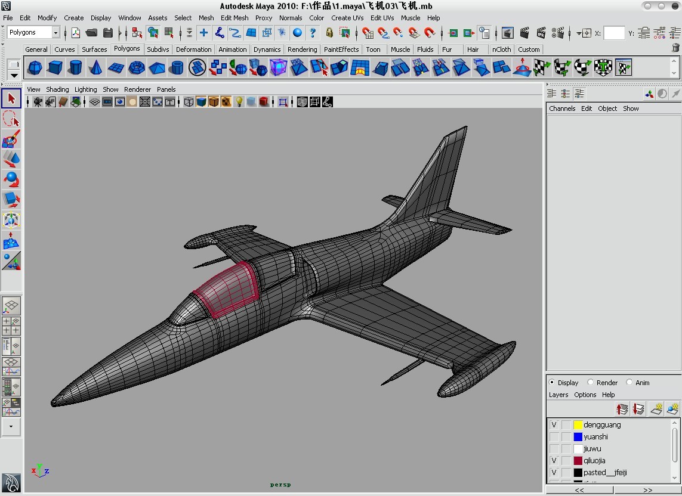Screen dimensions: 682x496
Task: Click the IPR render clapperboard icon
Action: (x=541, y=33)
